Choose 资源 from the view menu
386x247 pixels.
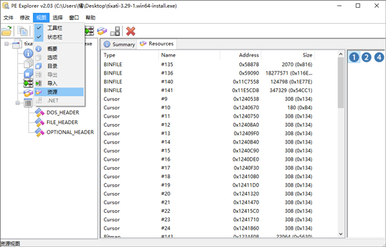59,92
